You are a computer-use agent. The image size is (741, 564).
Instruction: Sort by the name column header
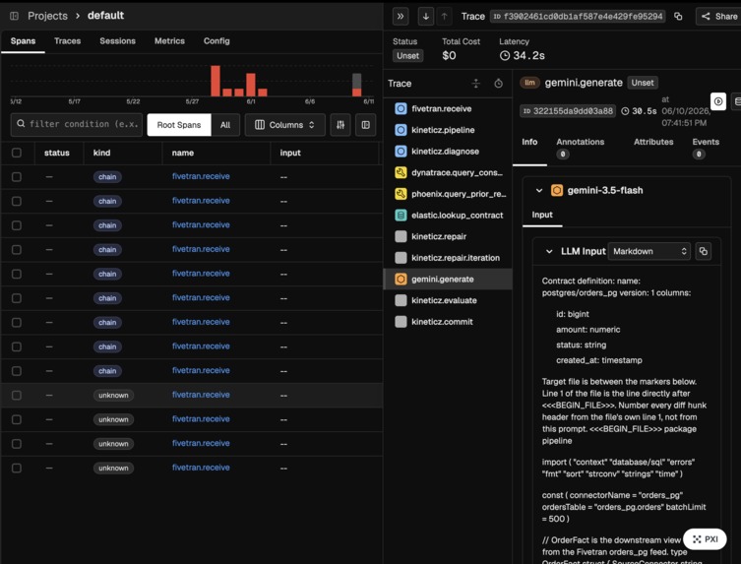pyautogui.click(x=183, y=153)
